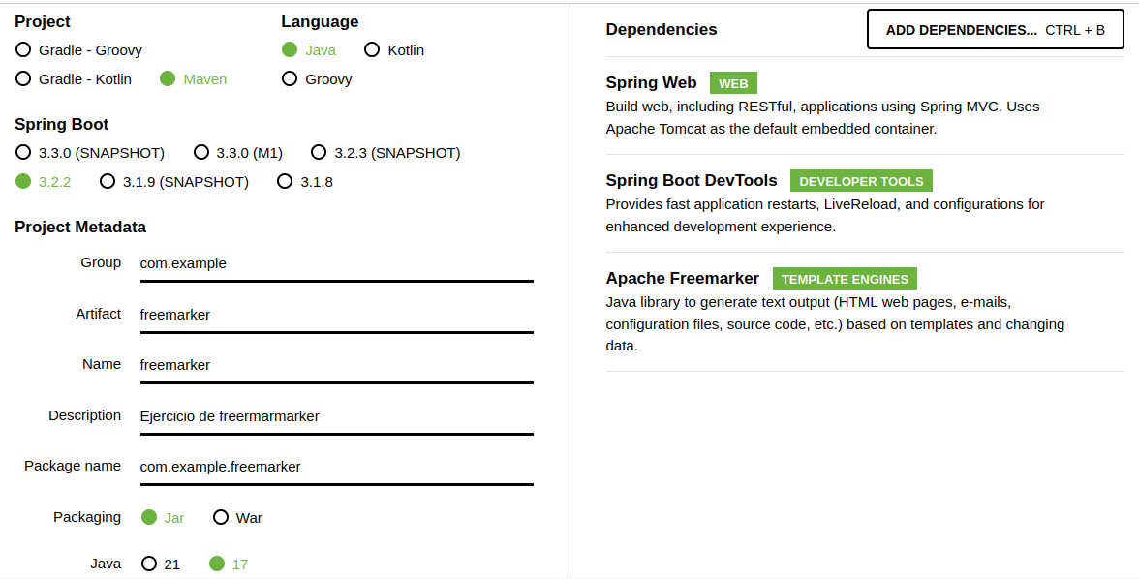
Task: Click the Spring Web dependency title
Action: (651, 83)
